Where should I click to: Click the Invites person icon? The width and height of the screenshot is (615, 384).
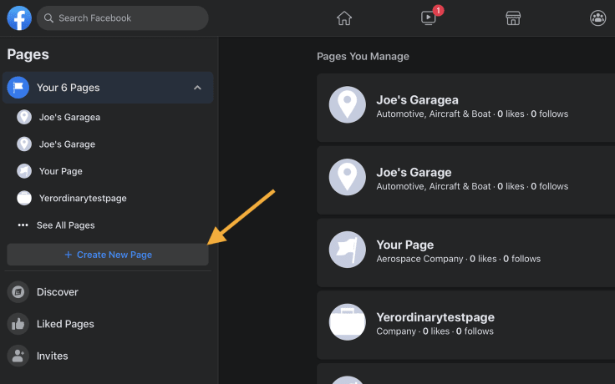click(x=18, y=356)
